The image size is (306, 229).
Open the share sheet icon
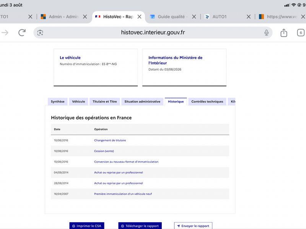pos(284,32)
